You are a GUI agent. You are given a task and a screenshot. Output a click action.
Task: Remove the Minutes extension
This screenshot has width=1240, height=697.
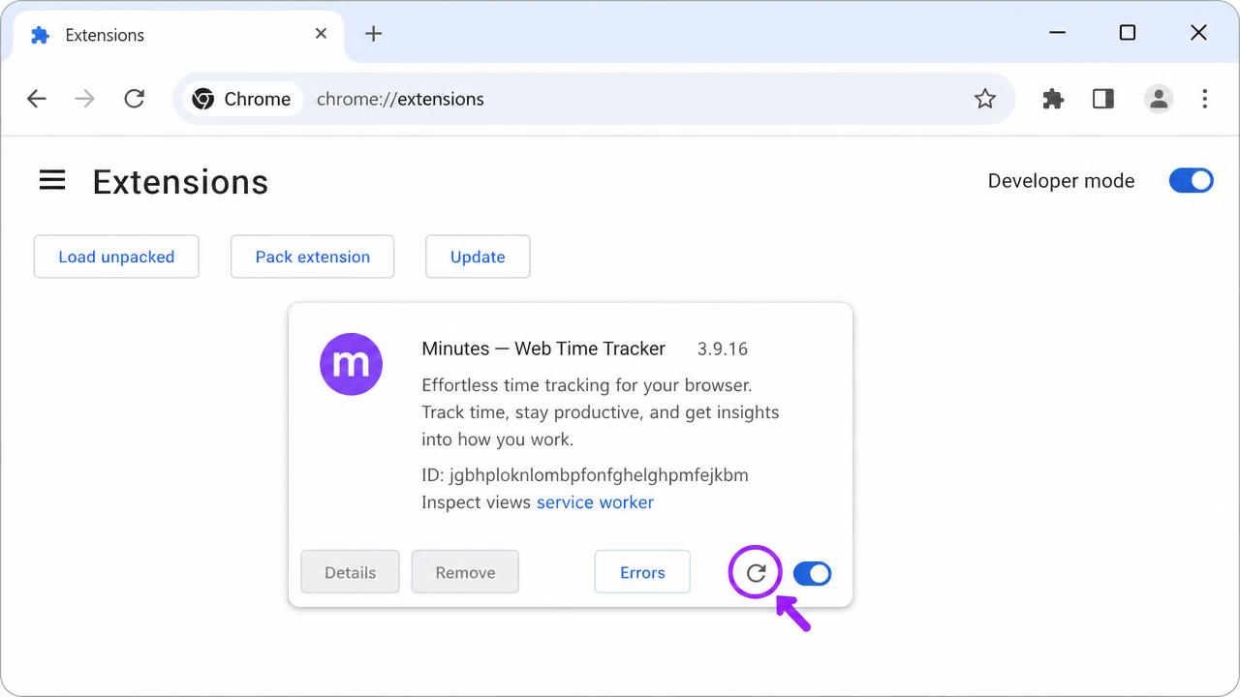click(x=465, y=572)
